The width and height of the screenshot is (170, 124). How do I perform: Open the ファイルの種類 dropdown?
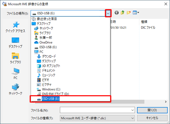point(97,118)
